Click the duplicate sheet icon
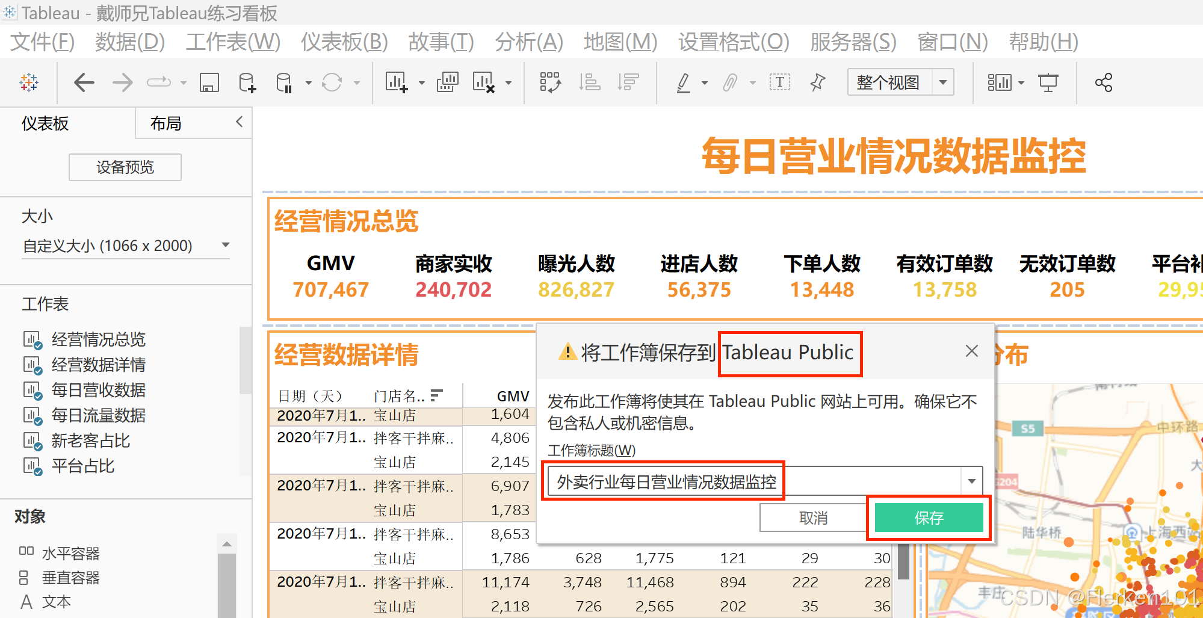The width and height of the screenshot is (1203, 618). (x=447, y=82)
